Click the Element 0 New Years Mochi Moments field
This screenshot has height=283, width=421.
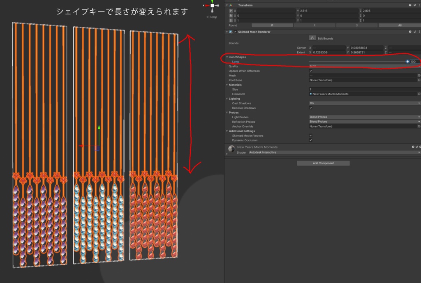click(363, 94)
